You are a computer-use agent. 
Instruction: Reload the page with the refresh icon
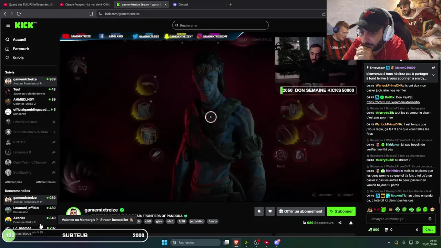click(x=19, y=14)
